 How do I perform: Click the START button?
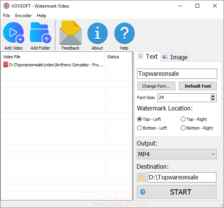pos(177,192)
